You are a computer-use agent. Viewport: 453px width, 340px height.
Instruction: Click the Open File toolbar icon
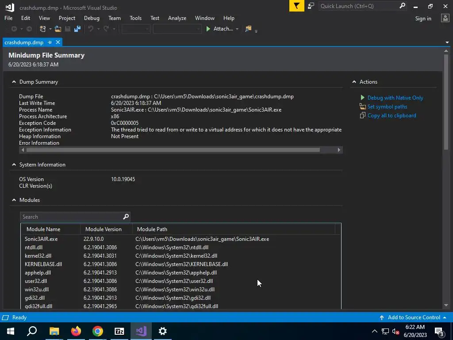[x=58, y=29]
